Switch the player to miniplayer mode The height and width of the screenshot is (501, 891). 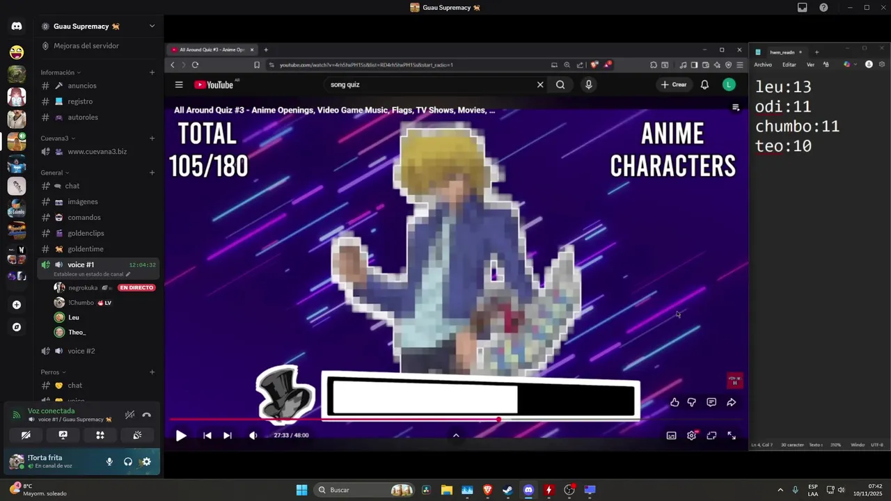tap(711, 436)
